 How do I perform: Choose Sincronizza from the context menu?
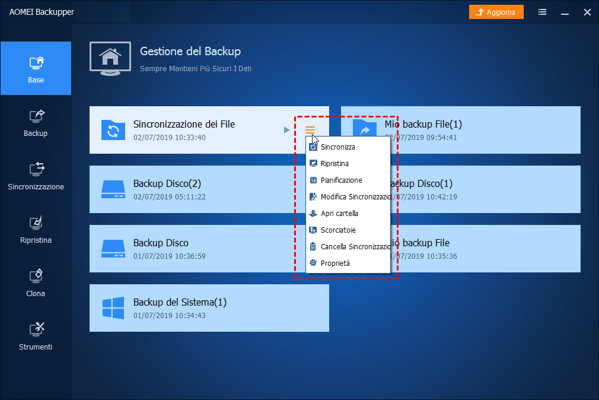click(x=348, y=147)
